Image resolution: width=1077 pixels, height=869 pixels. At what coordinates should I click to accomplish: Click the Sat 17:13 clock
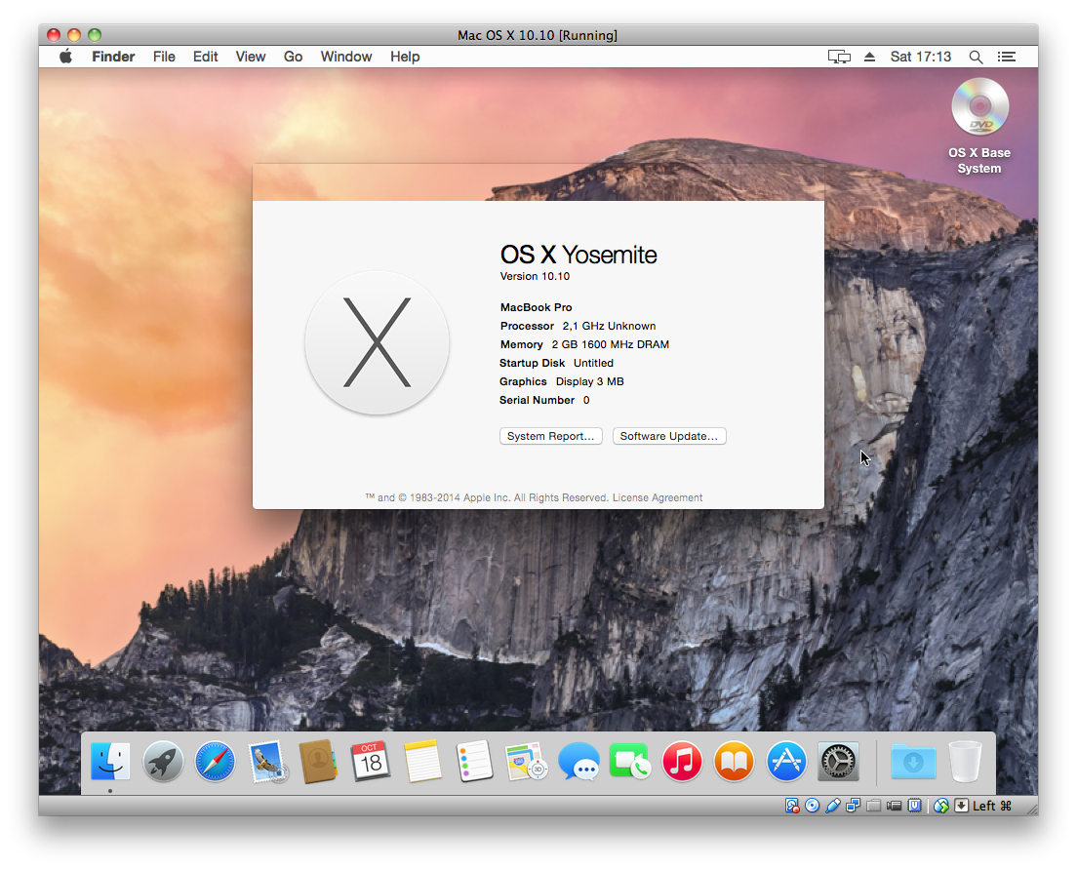point(920,57)
